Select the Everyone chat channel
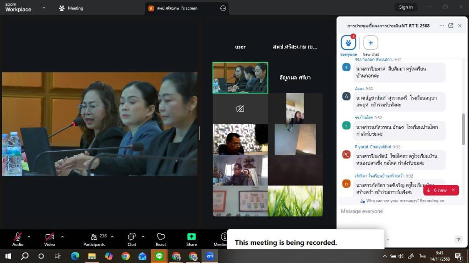 coord(349,43)
